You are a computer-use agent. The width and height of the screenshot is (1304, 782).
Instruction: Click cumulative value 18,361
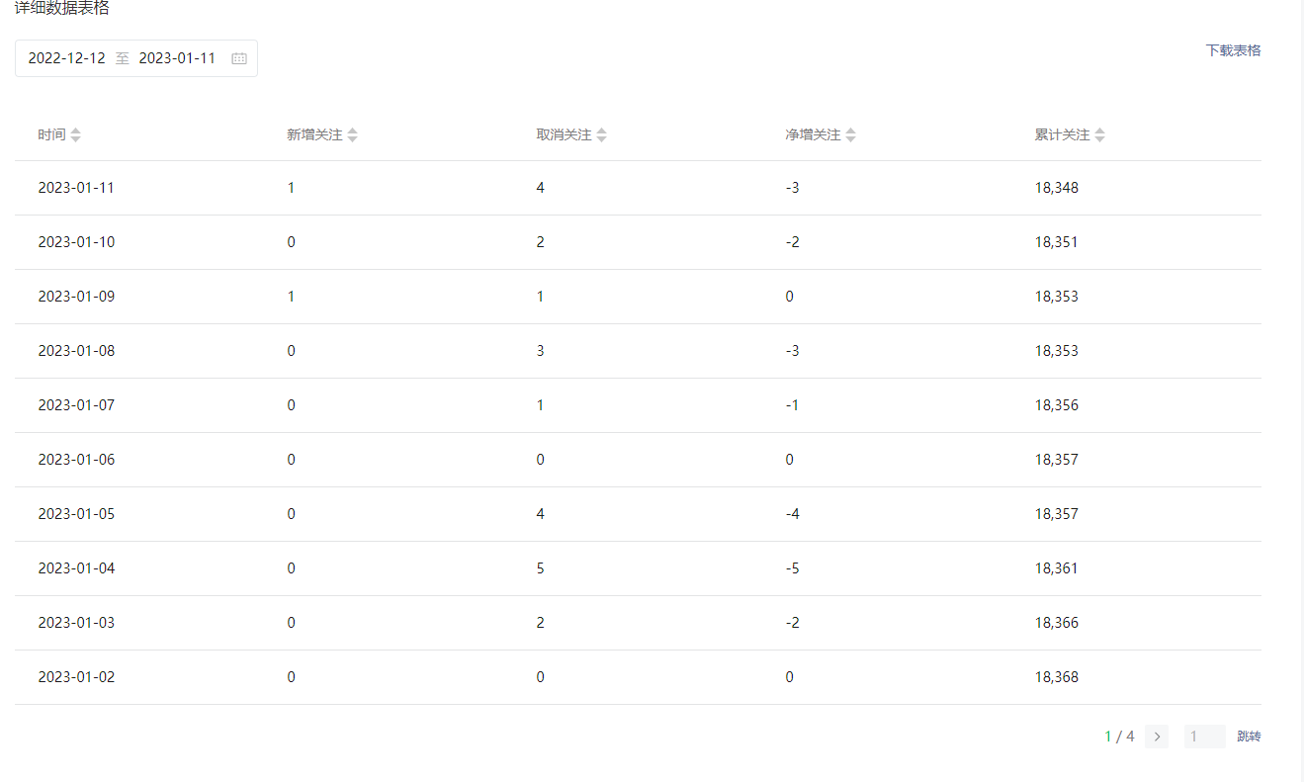point(1056,568)
